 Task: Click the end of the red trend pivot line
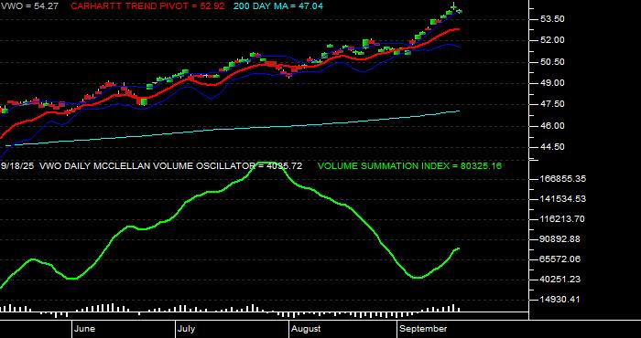[x=458, y=29]
